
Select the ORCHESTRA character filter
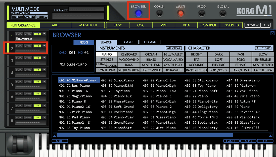coord(263,70)
